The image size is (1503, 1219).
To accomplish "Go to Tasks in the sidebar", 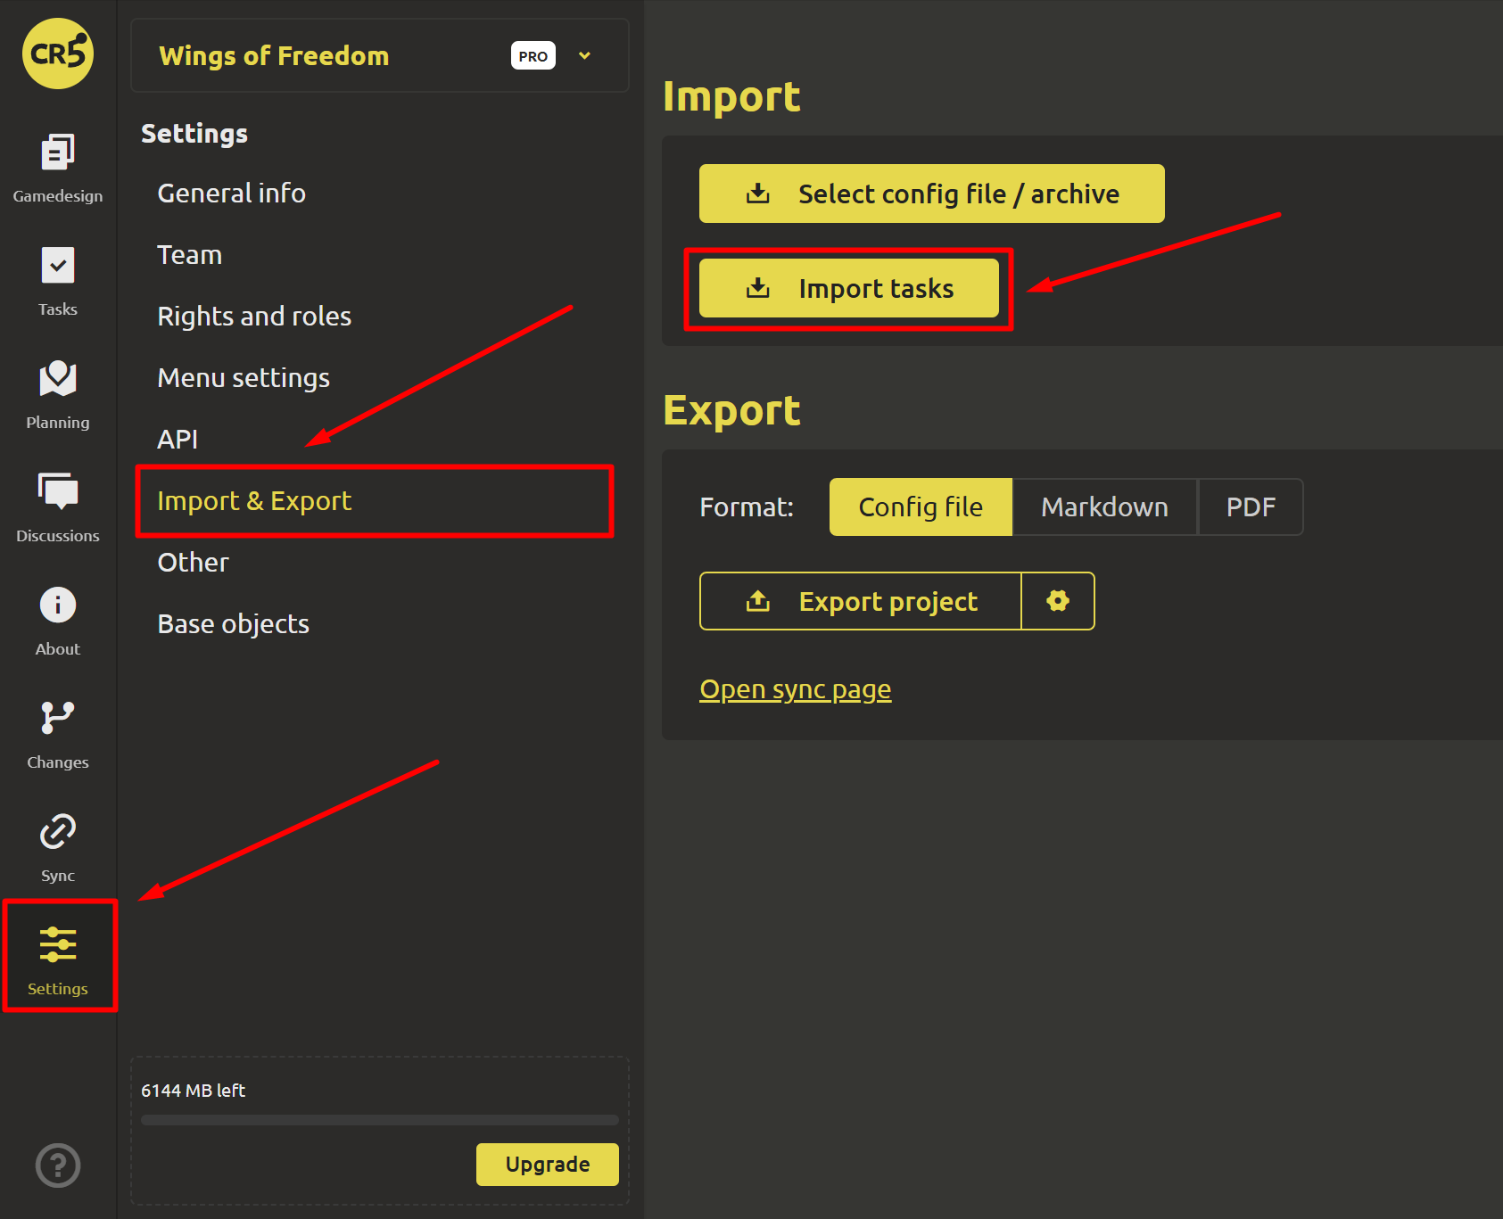I will [x=57, y=267].
